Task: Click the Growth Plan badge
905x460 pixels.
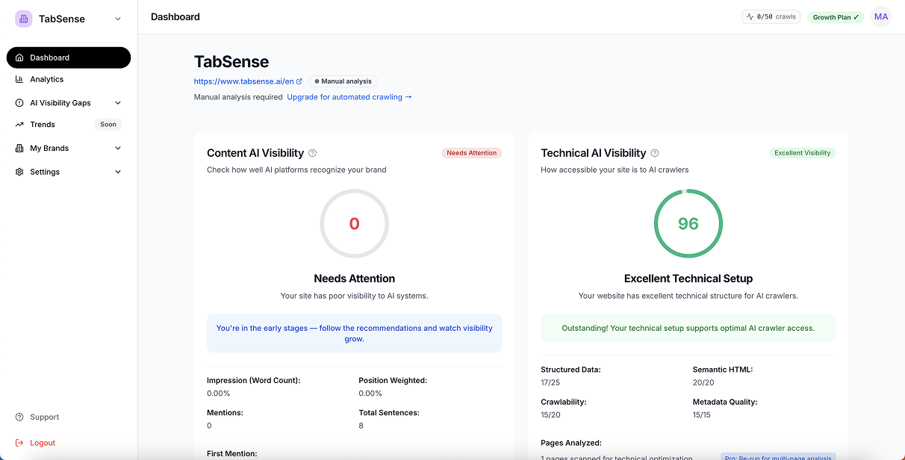Action: [836, 17]
